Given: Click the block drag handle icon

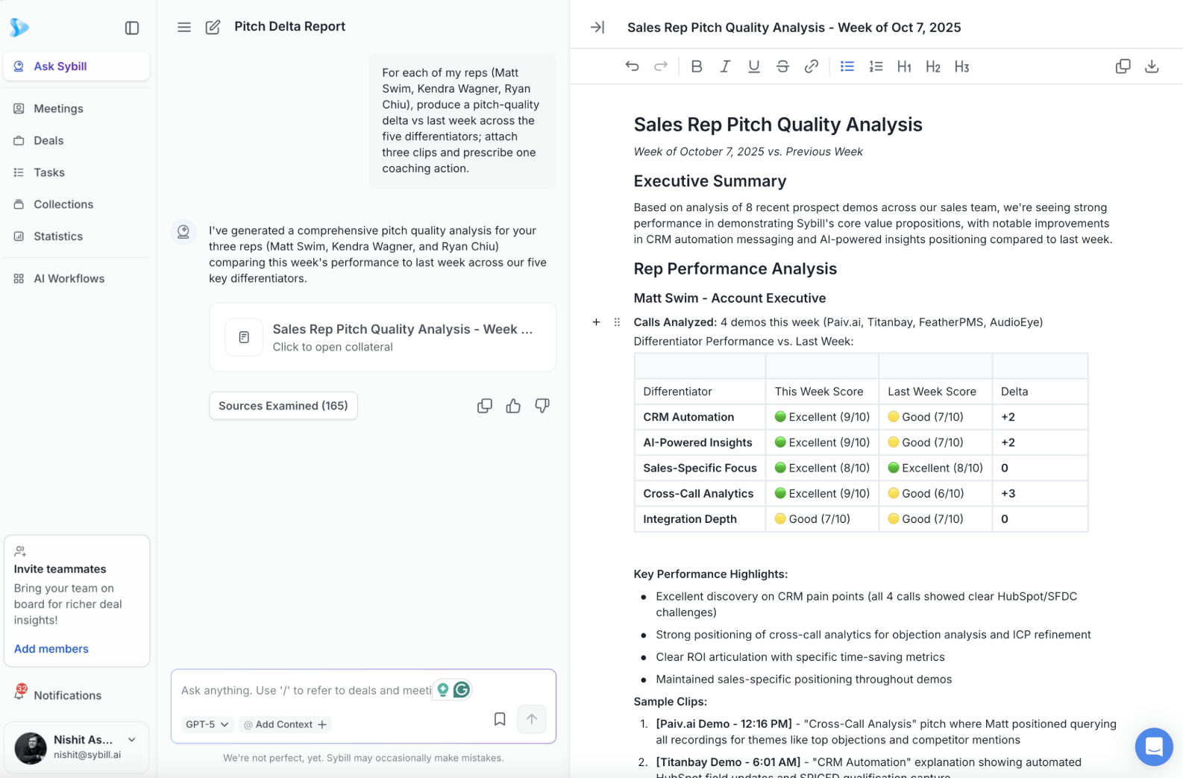Looking at the screenshot, I should tap(617, 322).
